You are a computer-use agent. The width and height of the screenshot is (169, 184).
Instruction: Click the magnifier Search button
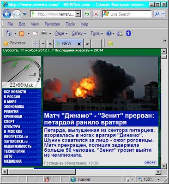157,14
